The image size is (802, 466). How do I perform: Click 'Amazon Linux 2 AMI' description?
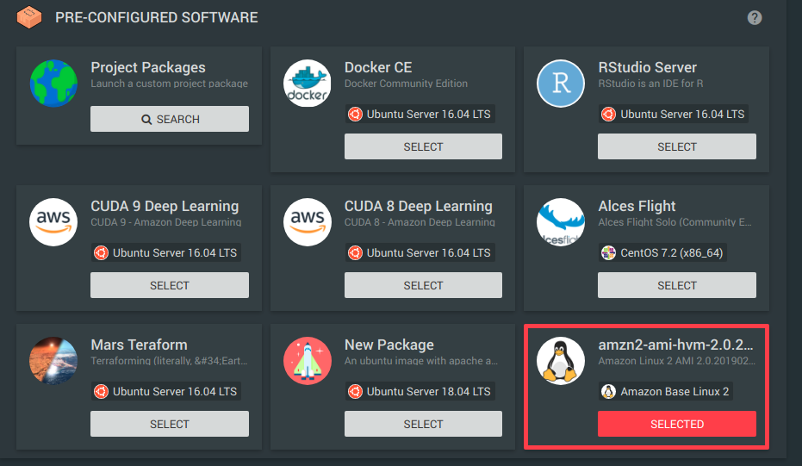coord(677,361)
